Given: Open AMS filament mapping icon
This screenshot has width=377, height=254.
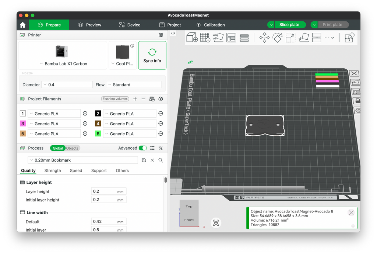Looking at the screenshot, I should 152,99.
